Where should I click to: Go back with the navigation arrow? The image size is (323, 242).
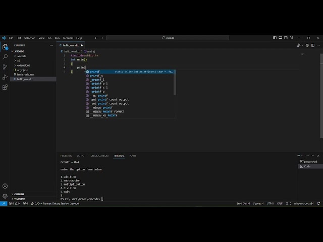tap(96, 38)
